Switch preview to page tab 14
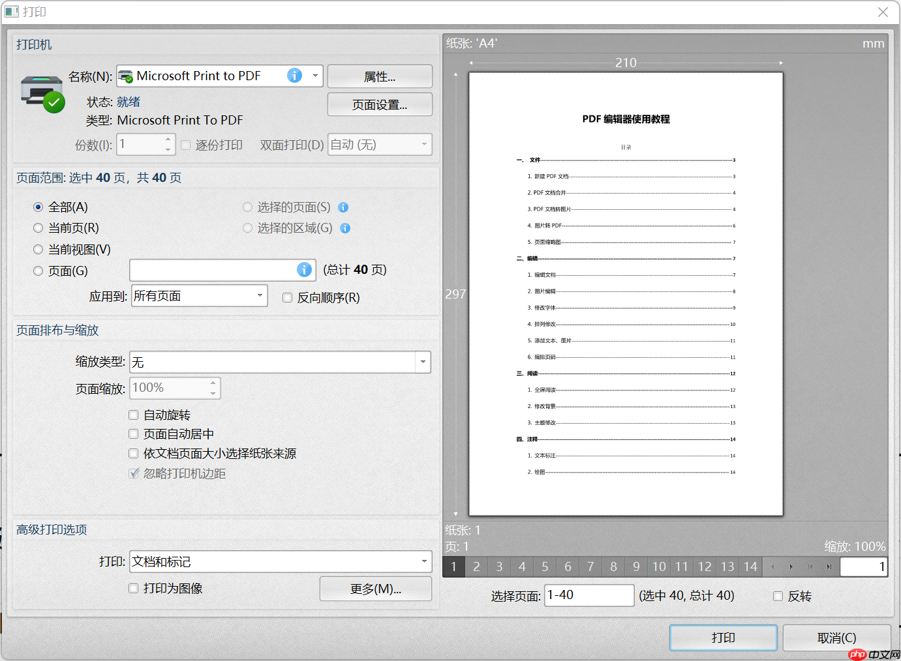This screenshot has width=901, height=661. click(750, 566)
